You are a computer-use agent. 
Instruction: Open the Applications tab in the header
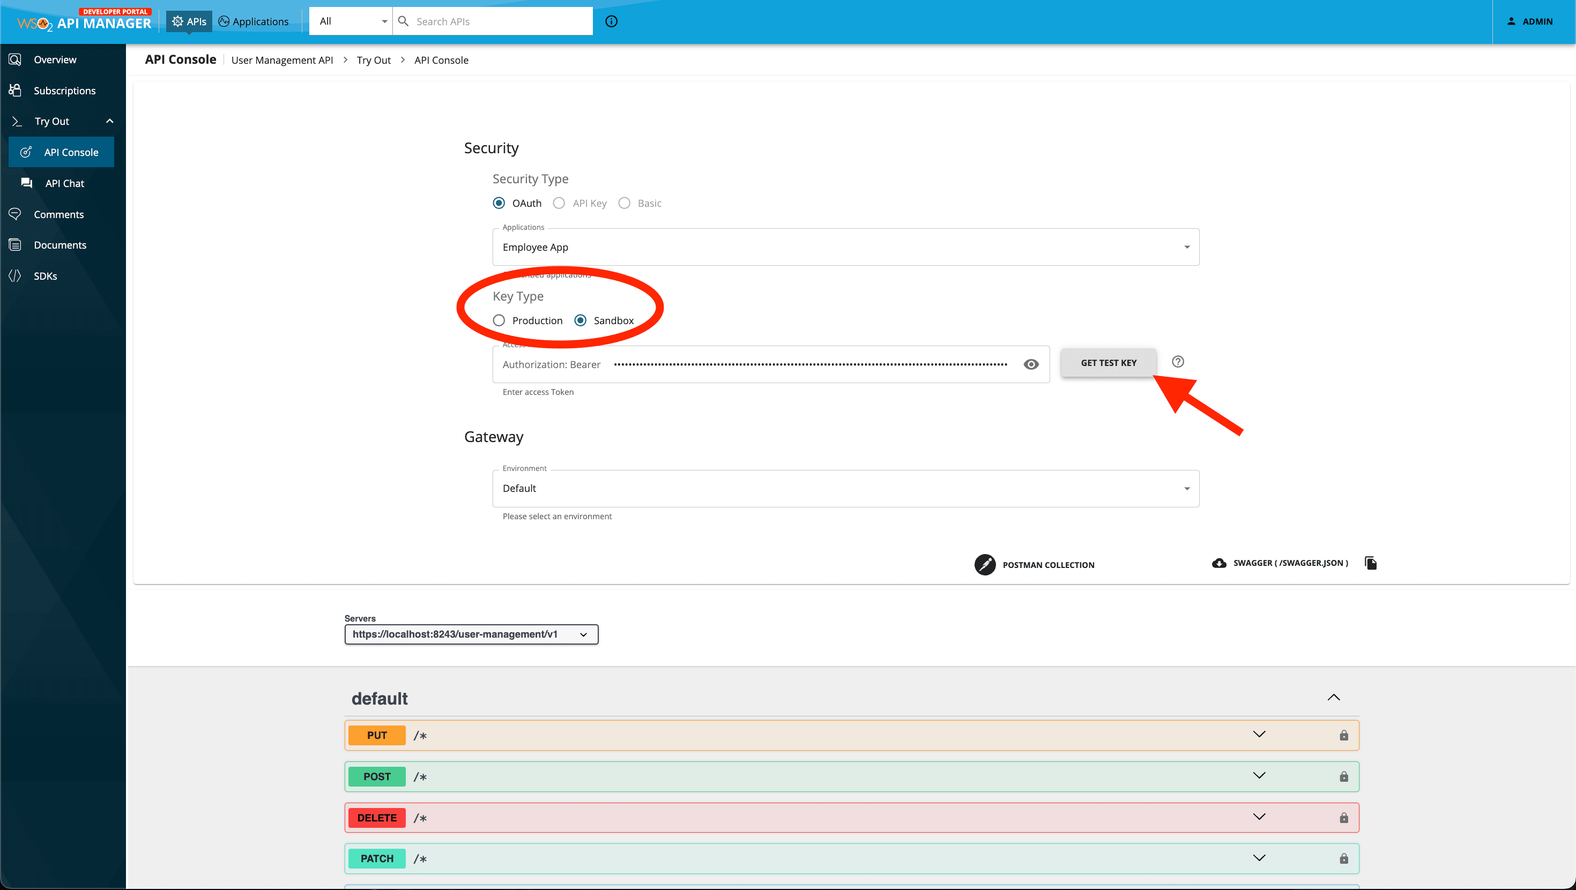click(x=253, y=21)
